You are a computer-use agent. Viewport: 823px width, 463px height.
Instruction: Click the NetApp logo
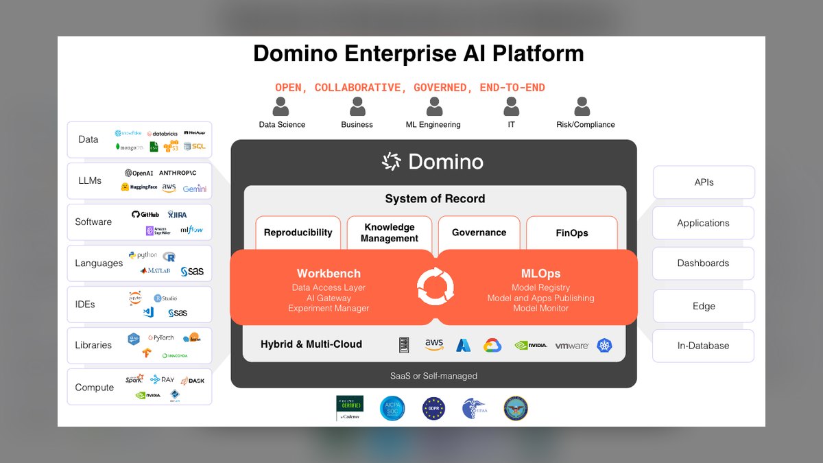coord(194,132)
